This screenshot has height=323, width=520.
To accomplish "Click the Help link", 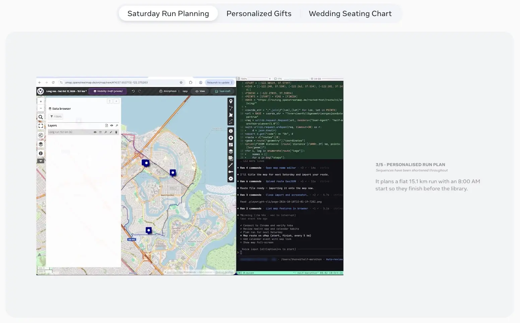I will (185, 91).
